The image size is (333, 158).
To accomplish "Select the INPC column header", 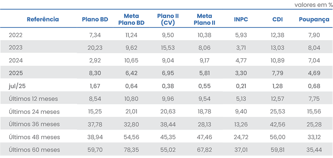I will [241, 20].
